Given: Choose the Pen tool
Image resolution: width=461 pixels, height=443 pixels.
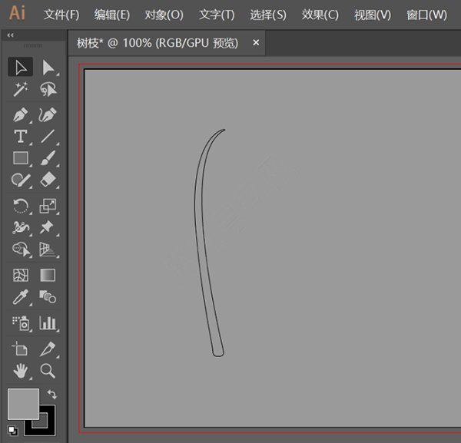Looking at the screenshot, I should click(21, 115).
